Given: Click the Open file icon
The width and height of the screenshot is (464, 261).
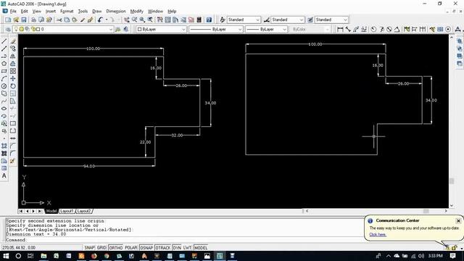Looking at the screenshot, I should pos(16,20).
